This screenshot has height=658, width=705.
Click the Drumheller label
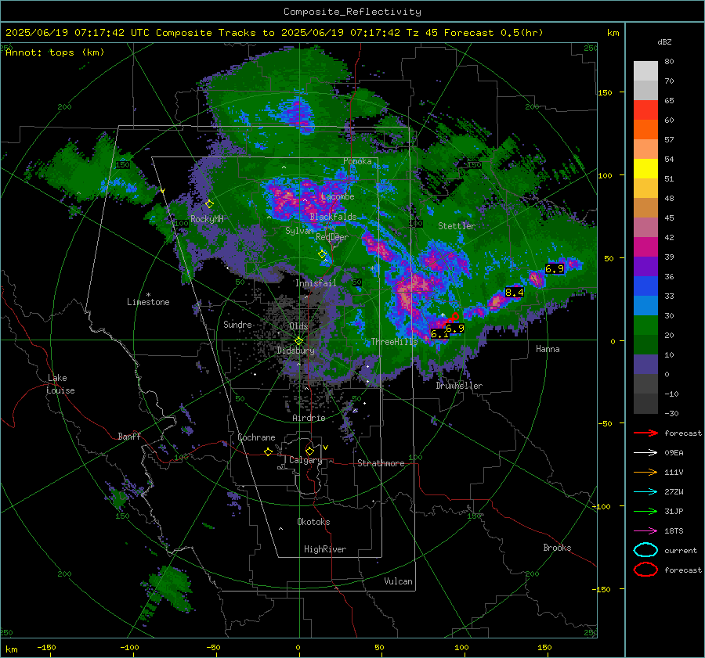click(459, 386)
